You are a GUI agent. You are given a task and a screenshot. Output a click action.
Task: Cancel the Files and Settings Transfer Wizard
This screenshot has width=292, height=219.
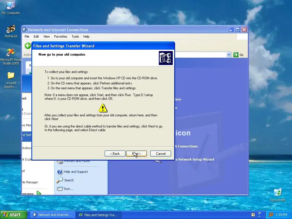click(161, 154)
